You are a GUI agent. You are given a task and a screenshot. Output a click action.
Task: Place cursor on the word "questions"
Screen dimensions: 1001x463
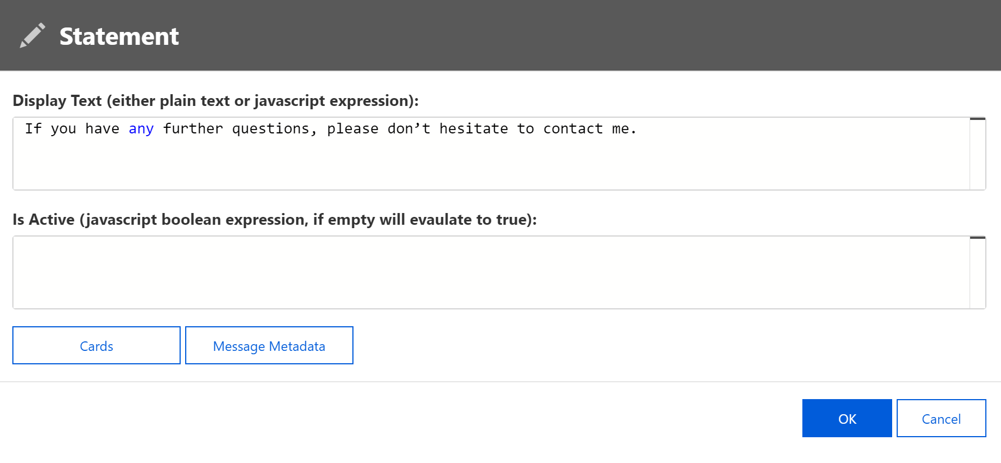[270, 129]
